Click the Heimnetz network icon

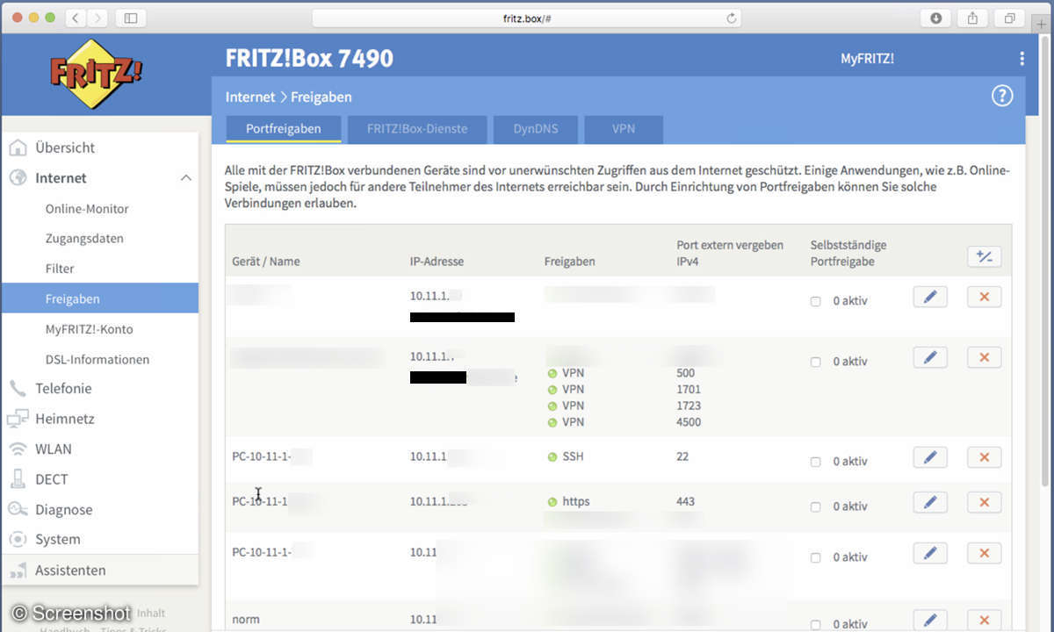tap(18, 419)
